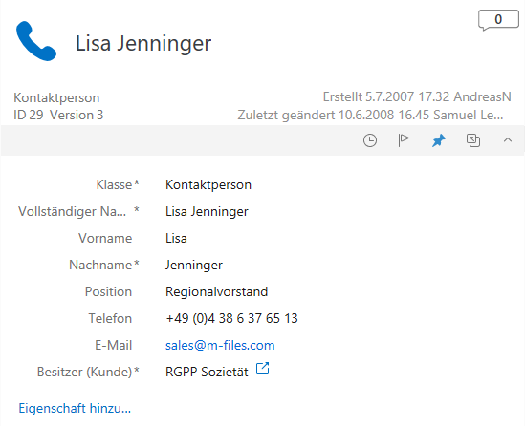Click the Vorname property label
Viewport: 525px width, 426px height.
point(105,238)
